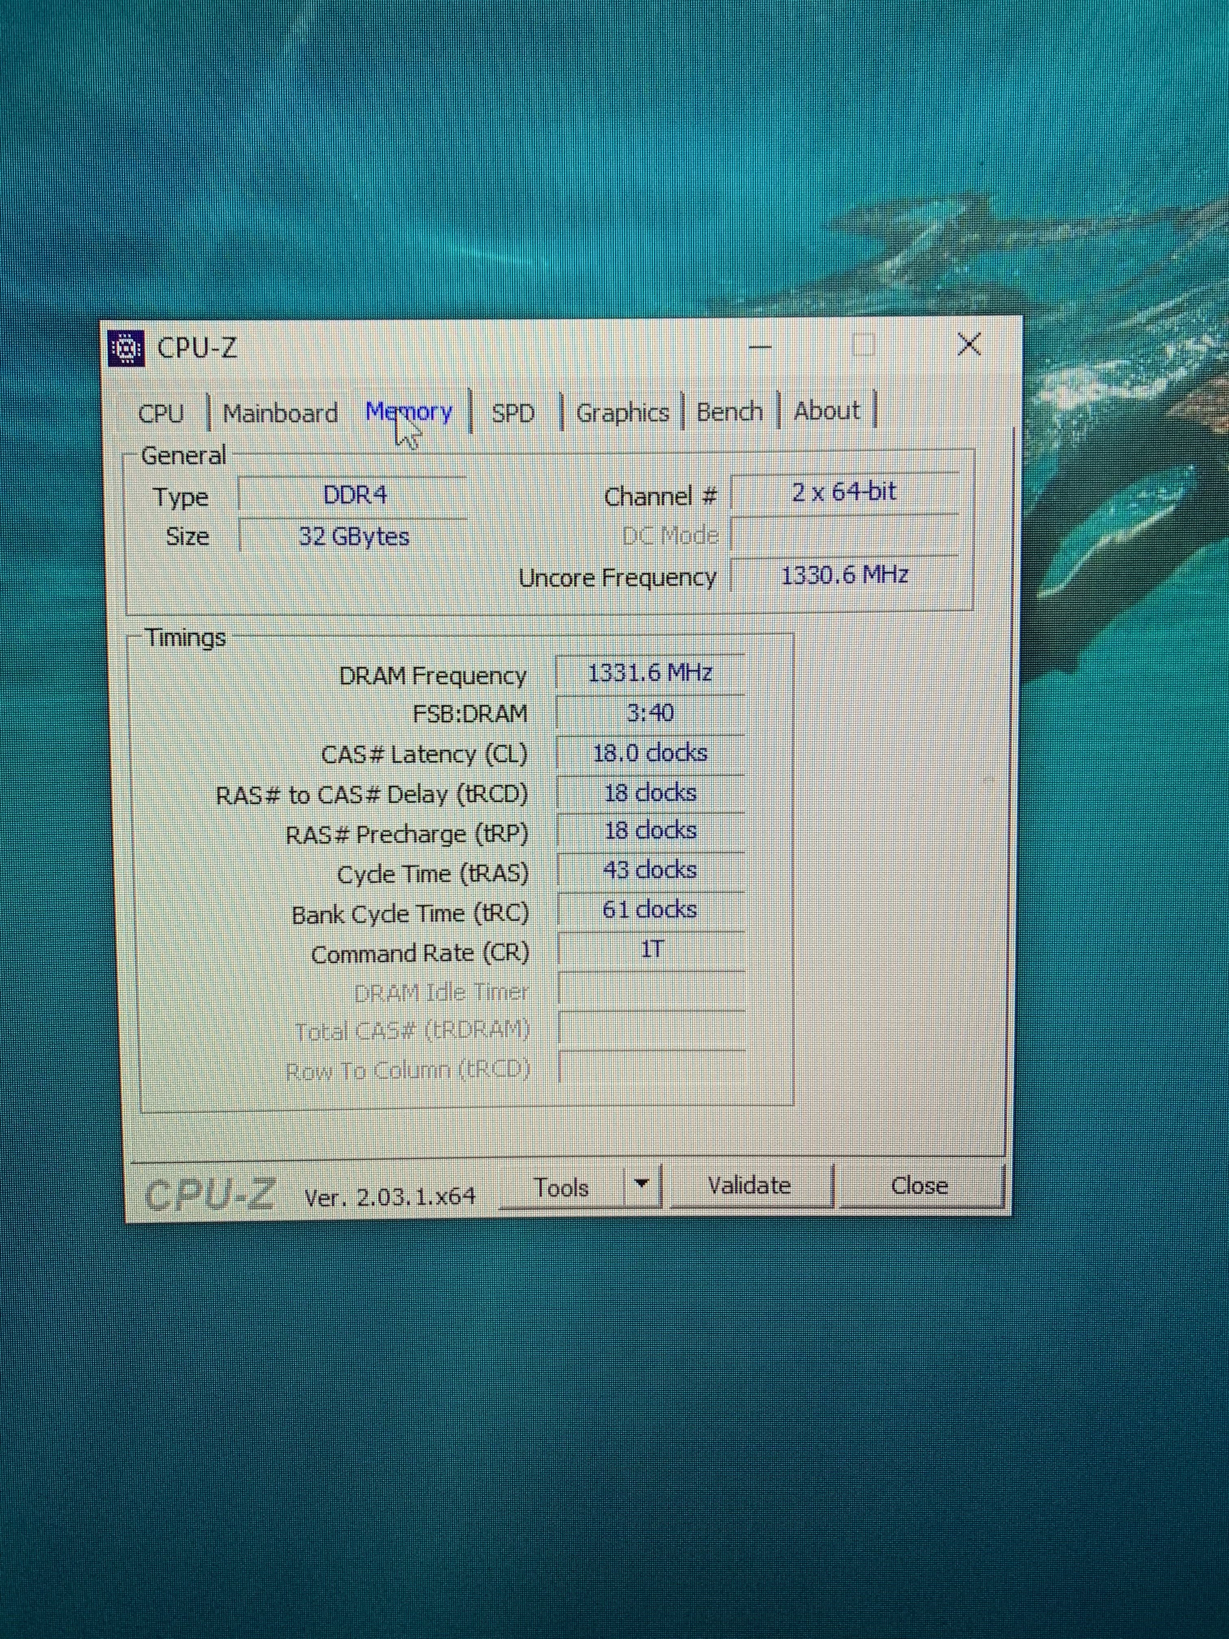1229x1639 pixels.
Task: Click the DRAM Frequency value field
Action: [x=650, y=674]
